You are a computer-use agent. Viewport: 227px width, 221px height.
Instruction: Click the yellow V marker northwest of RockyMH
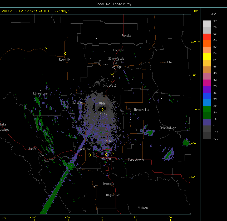point(46,48)
